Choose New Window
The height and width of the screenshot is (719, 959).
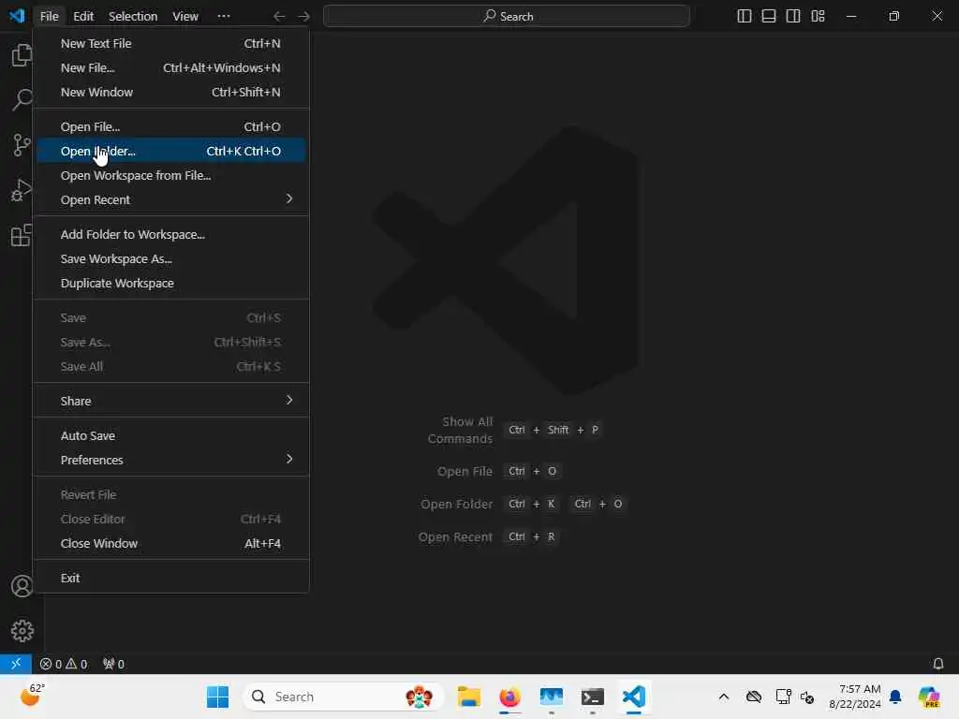pos(170,93)
